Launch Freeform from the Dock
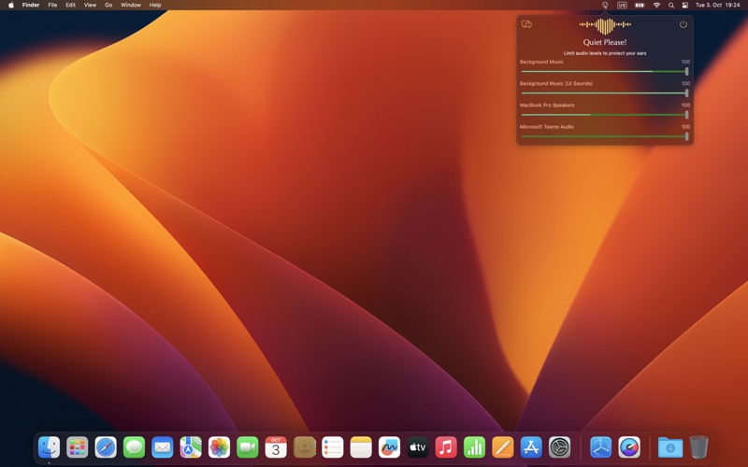The height and width of the screenshot is (467, 748). click(x=389, y=447)
